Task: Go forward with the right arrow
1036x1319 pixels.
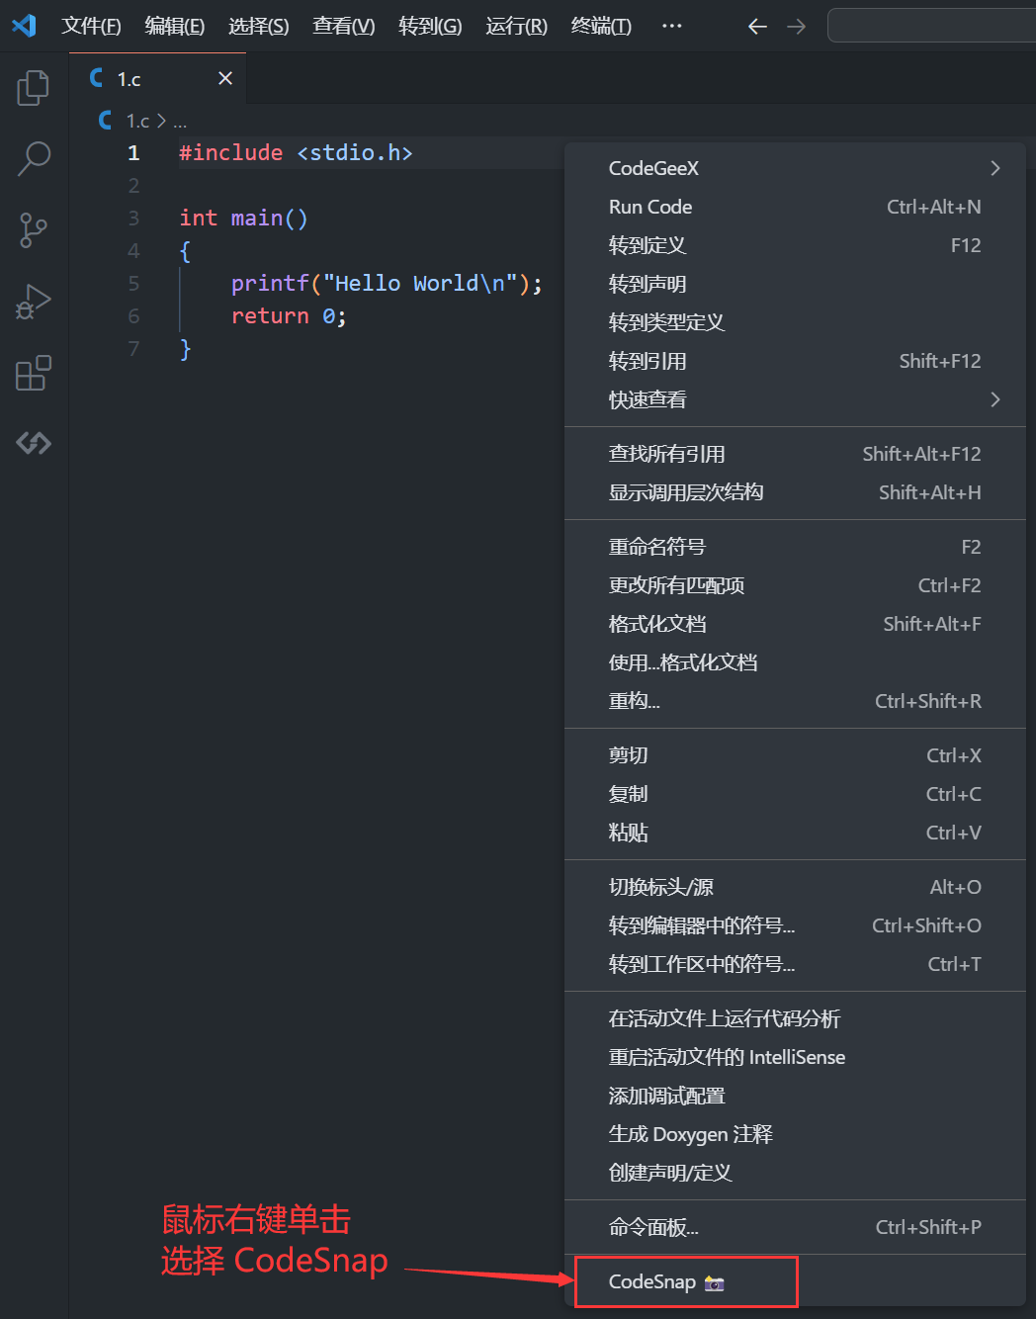Action: pos(796,26)
